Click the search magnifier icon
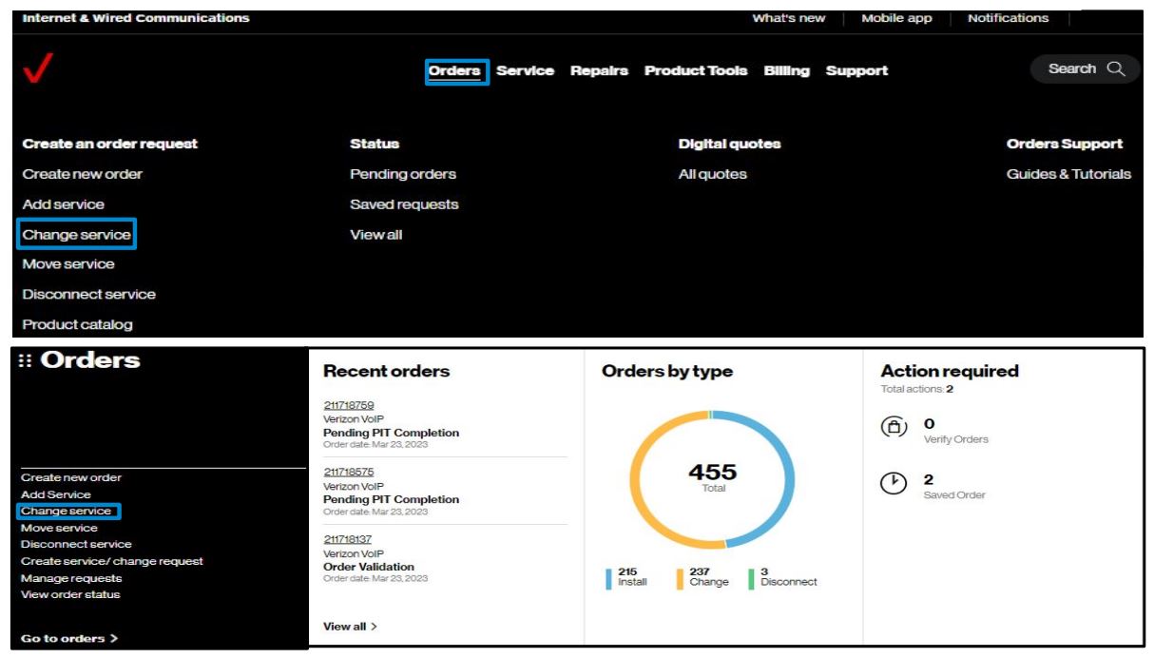Viewport: 1154px width, 658px height. 1116,68
